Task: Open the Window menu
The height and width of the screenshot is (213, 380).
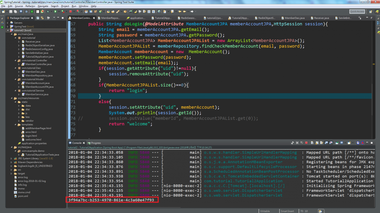Action: 83,6
